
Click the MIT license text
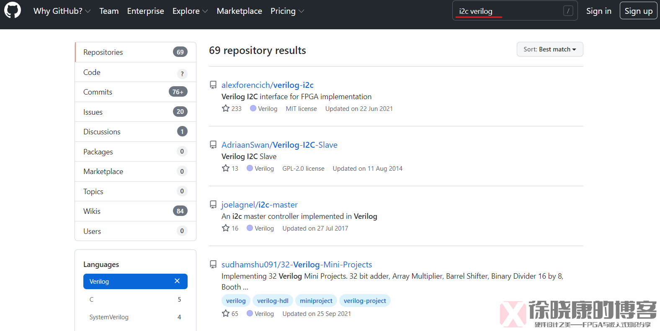[x=302, y=108]
